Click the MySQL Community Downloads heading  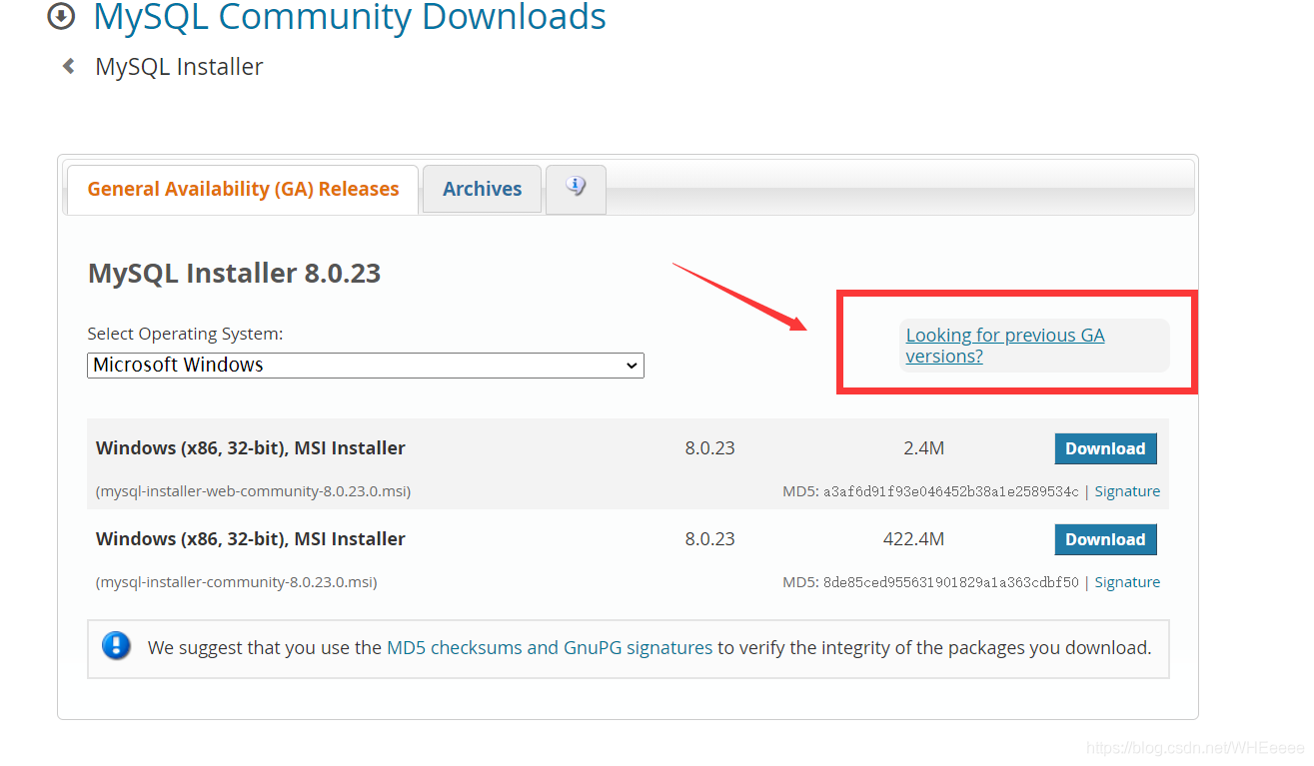point(350,17)
